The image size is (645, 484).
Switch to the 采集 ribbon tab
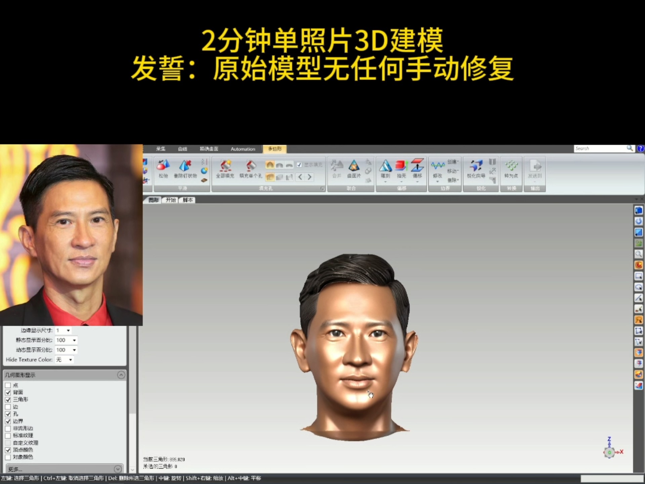(x=161, y=149)
